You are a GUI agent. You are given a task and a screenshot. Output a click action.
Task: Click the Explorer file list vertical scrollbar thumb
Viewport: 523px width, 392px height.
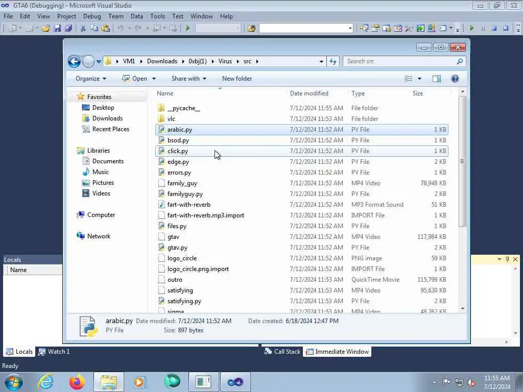pos(462,161)
